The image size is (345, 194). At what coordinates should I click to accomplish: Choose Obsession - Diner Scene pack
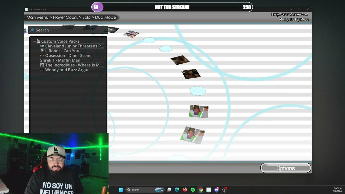pyautogui.click(x=72, y=56)
